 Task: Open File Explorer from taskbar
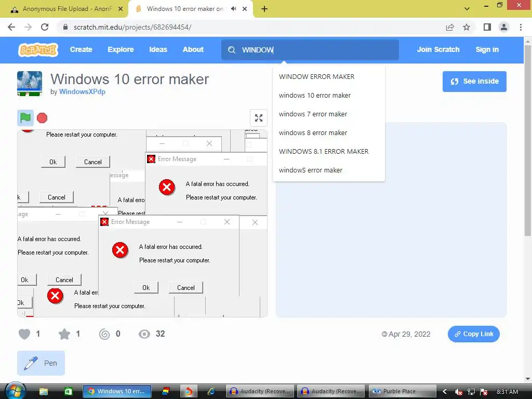click(x=44, y=391)
